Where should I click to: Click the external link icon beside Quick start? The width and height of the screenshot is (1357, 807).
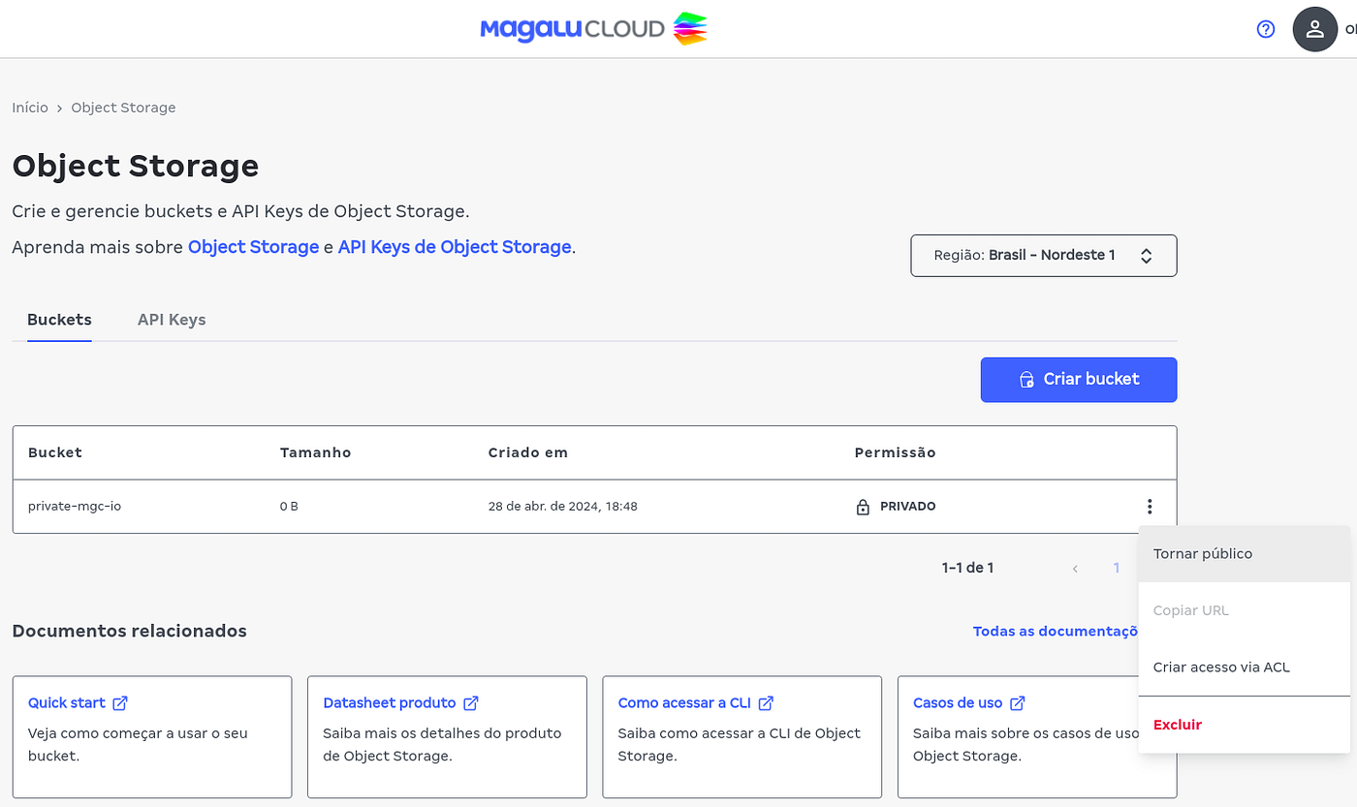pyautogui.click(x=120, y=703)
